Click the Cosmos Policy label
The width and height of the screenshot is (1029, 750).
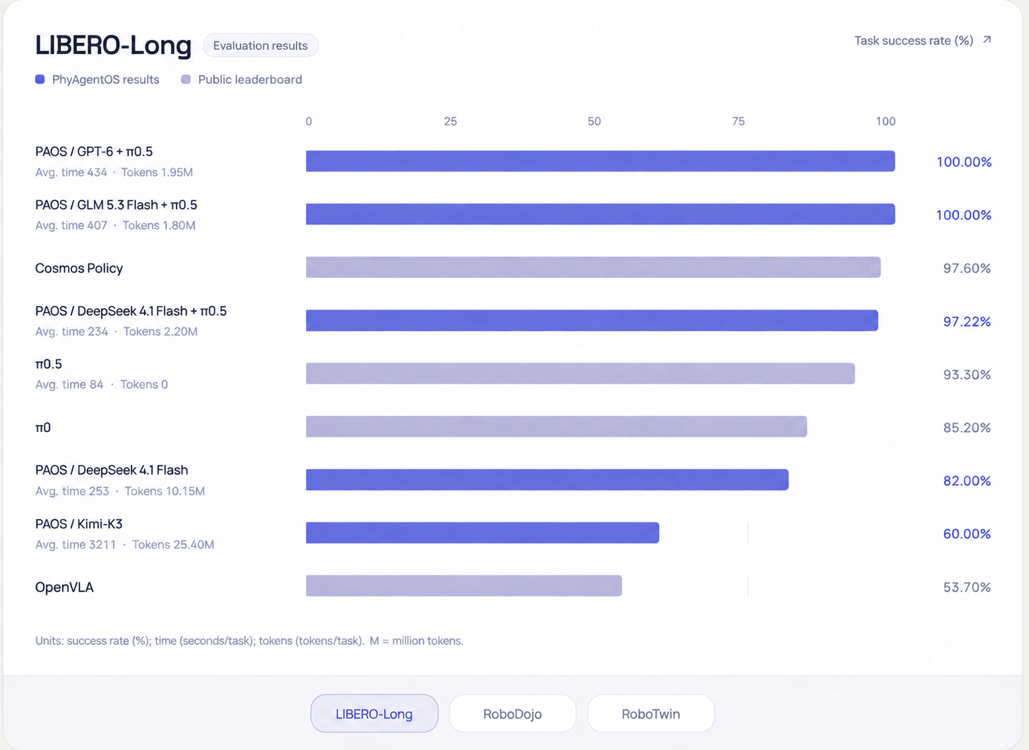(79, 268)
